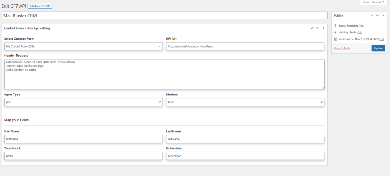Image resolution: width=390 pixels, height=176 pixels.
Task: Move the Publish box up
Action: point(372,16)
